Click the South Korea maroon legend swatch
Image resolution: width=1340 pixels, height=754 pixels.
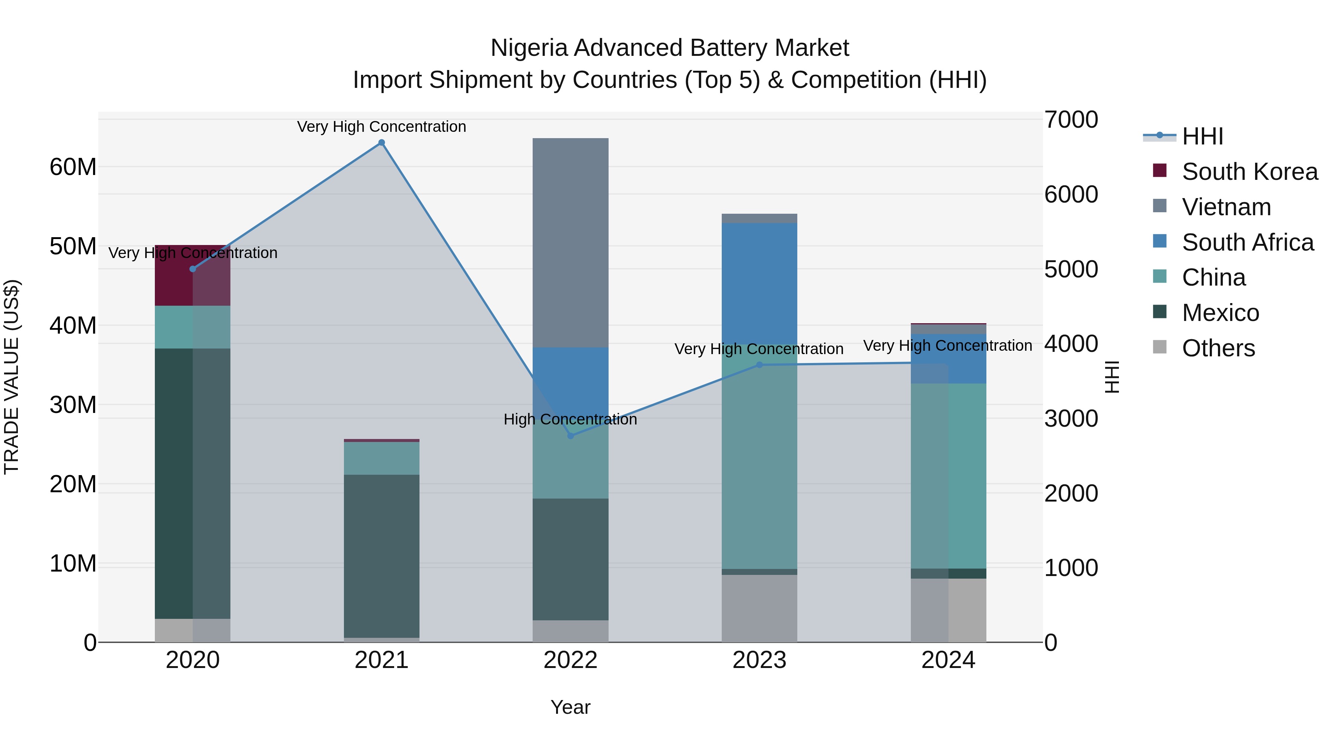(1159, 170)
